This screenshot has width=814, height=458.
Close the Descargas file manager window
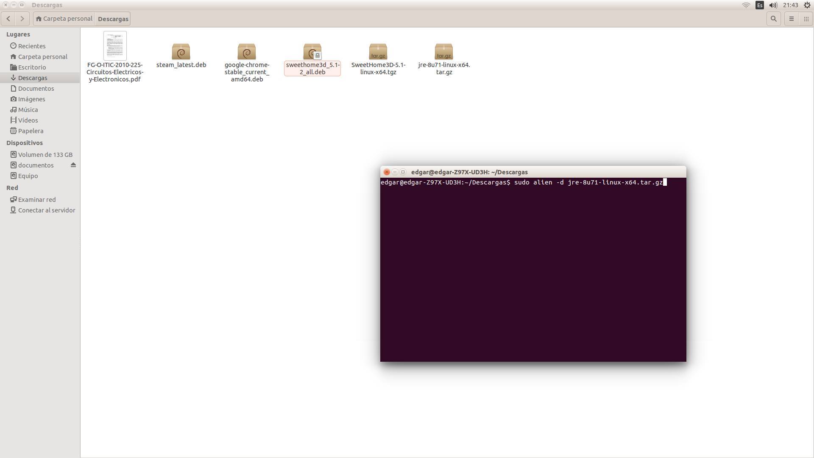point(6,5)
